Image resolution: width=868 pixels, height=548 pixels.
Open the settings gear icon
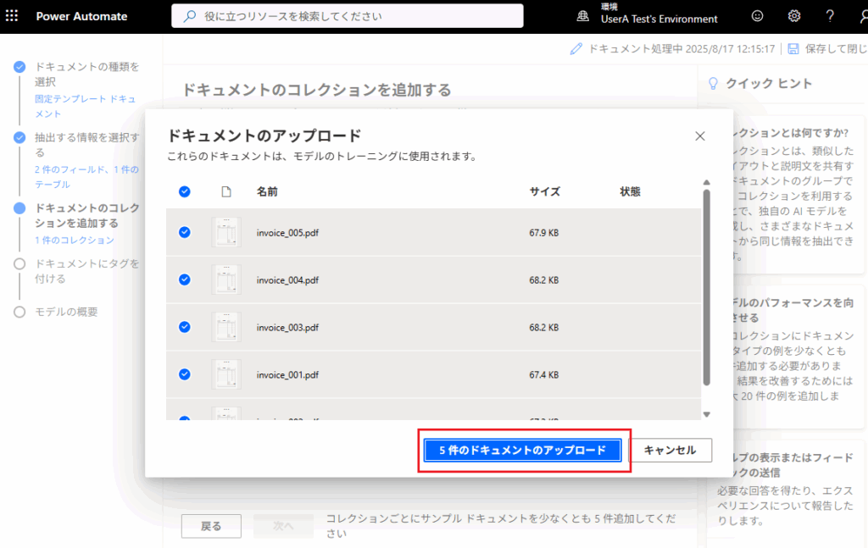[x=793, y=16]
